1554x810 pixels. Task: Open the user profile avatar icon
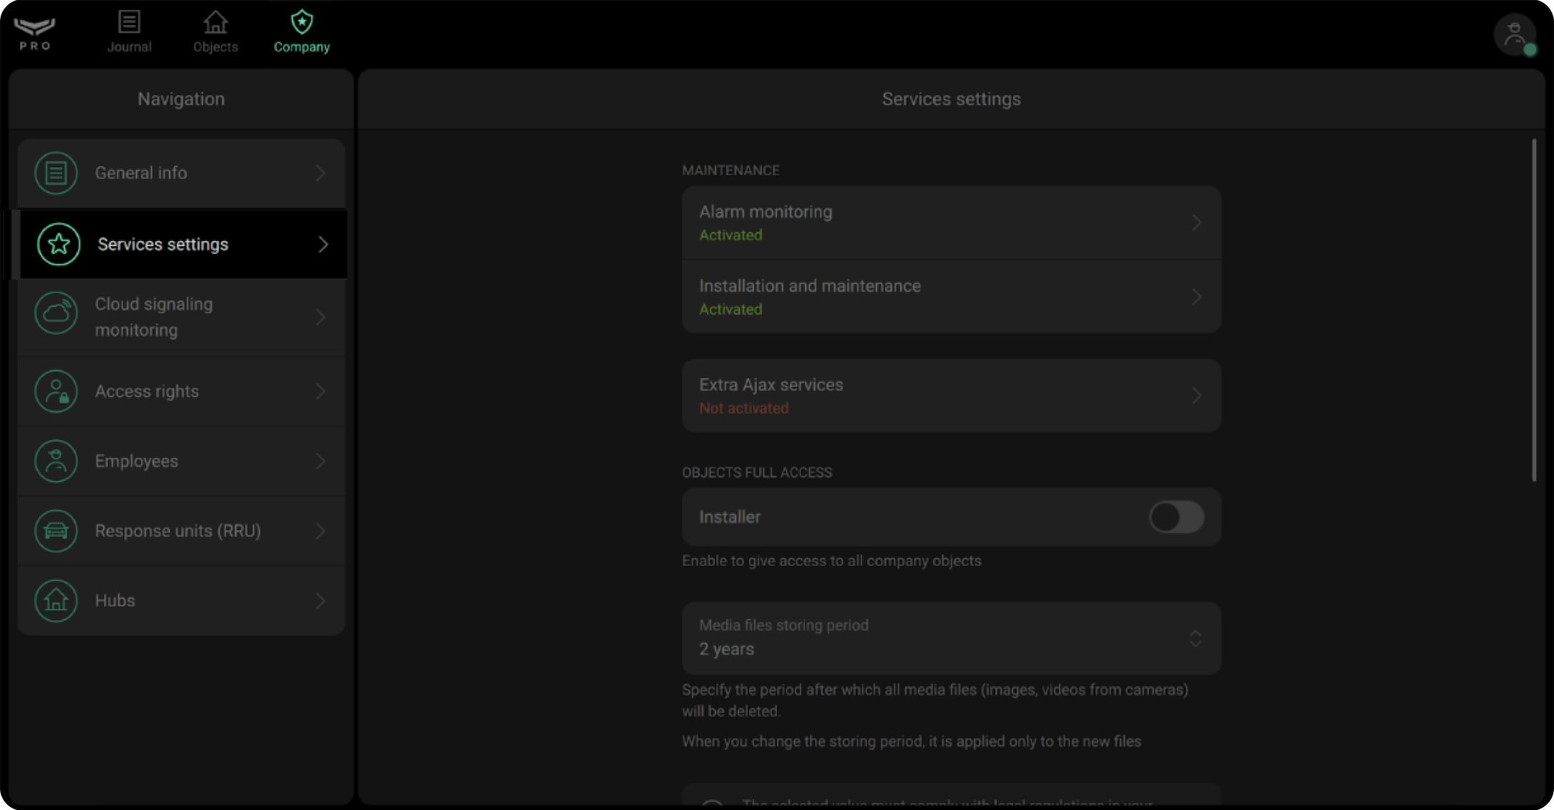(x=1514, y=34)
